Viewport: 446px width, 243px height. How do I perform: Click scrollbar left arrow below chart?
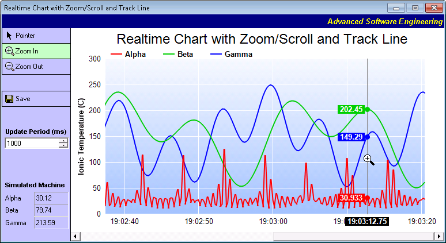(75, 236)
